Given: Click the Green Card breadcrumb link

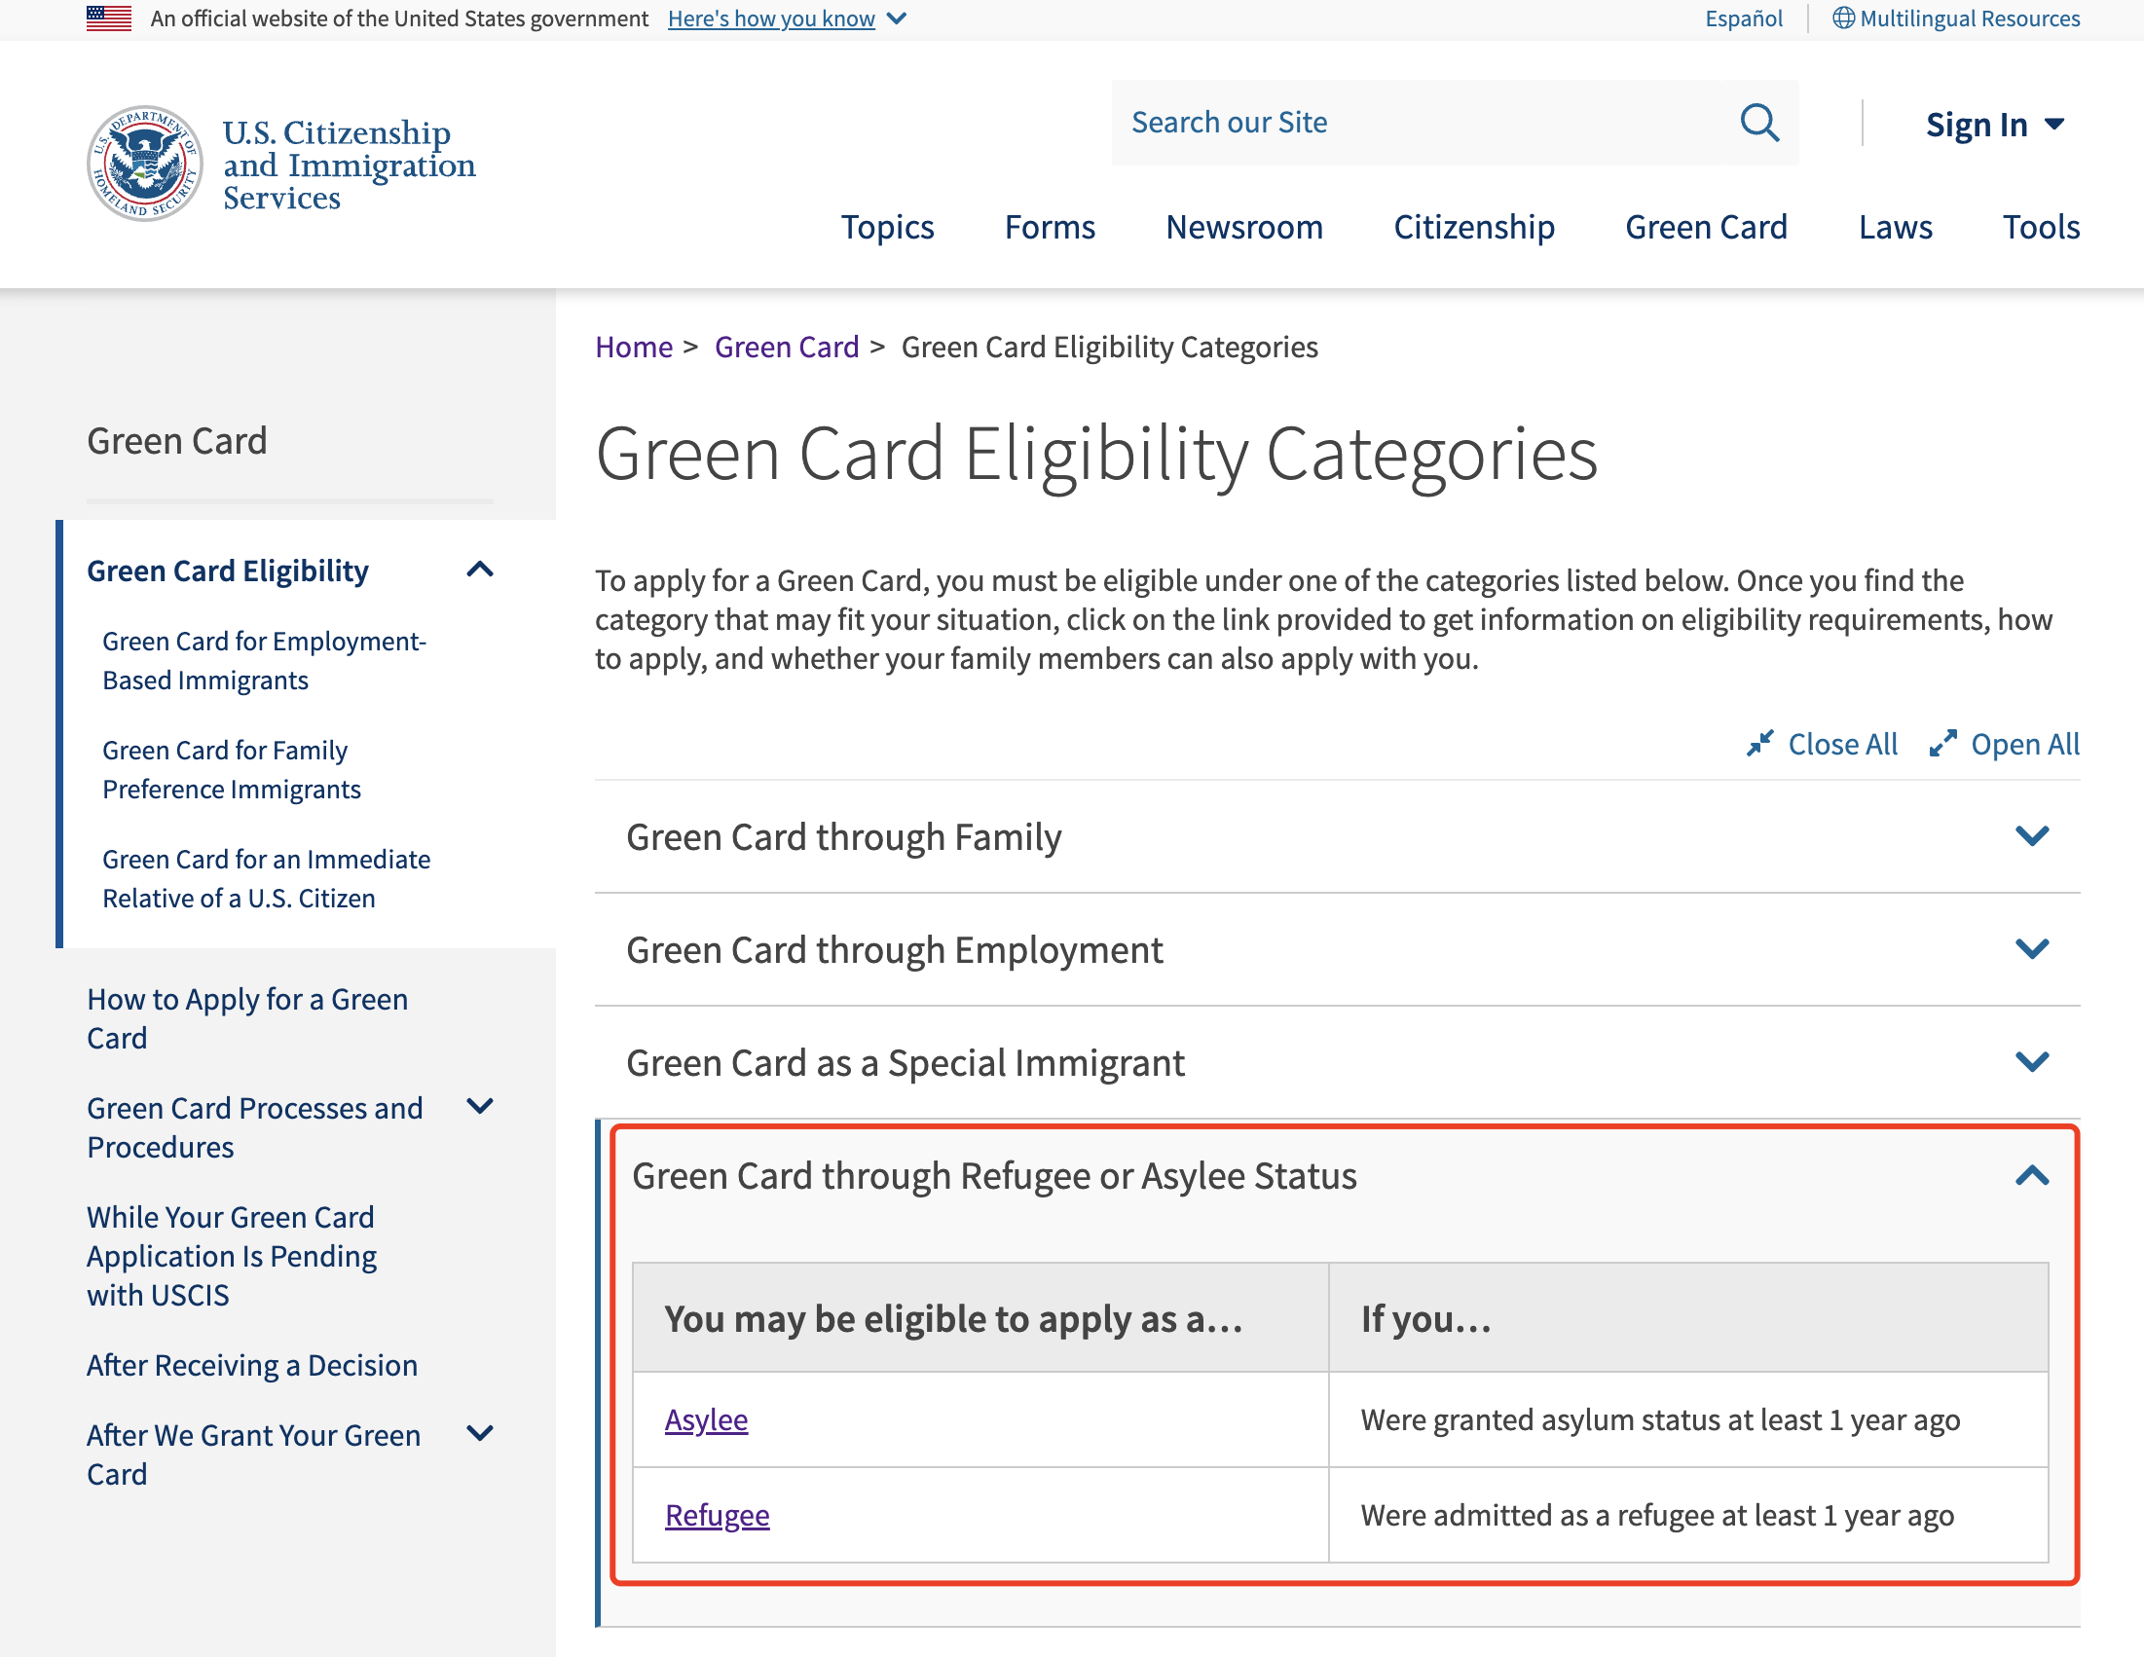Looking at the screenshot, I should pyautogui.click(x=787, y=347).
